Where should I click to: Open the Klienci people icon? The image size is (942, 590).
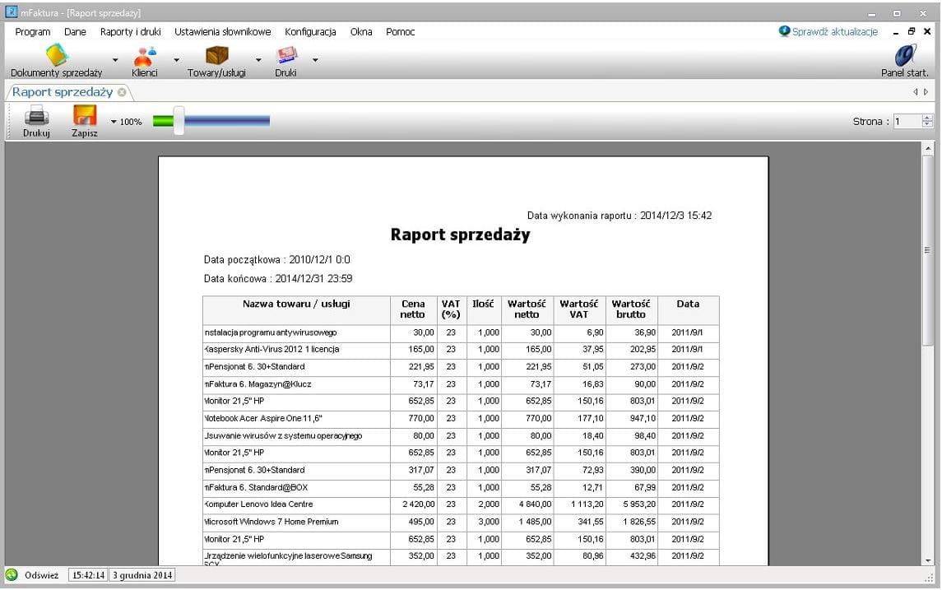click(x=145, y=55)
